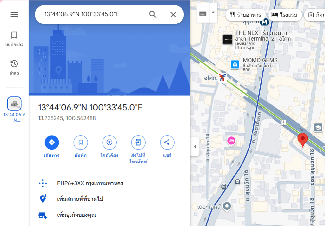Search nearby with ใกล้เคียง

[109, 143]
